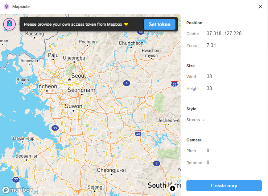Click the Seoul label on the map

point(79,76)
